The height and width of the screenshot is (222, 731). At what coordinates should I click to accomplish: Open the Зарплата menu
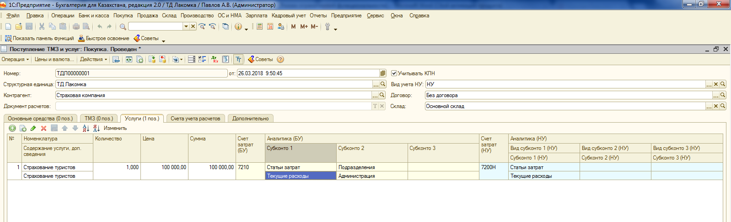(257, 15)
